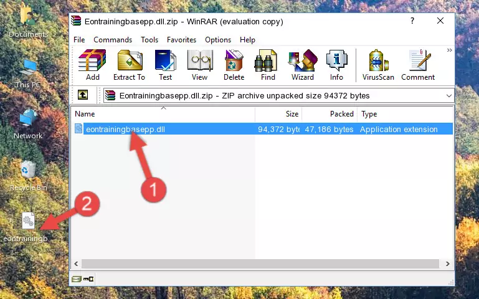
Task: Select the Documents desktop icon
Action: click(28, 21)
